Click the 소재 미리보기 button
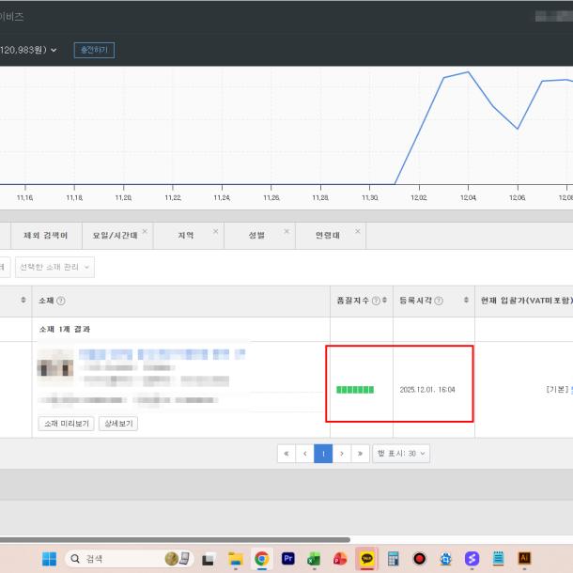Image resolution: width=573 pixels, height=573 pixels. (65, 424)
